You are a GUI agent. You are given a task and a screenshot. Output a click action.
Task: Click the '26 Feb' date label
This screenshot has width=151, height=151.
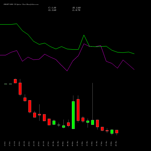[x=43, y=144]
